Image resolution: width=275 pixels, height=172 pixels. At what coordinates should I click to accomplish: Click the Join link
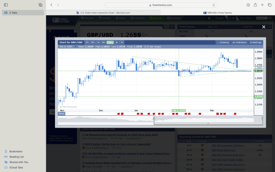click(x=232, y=18)
